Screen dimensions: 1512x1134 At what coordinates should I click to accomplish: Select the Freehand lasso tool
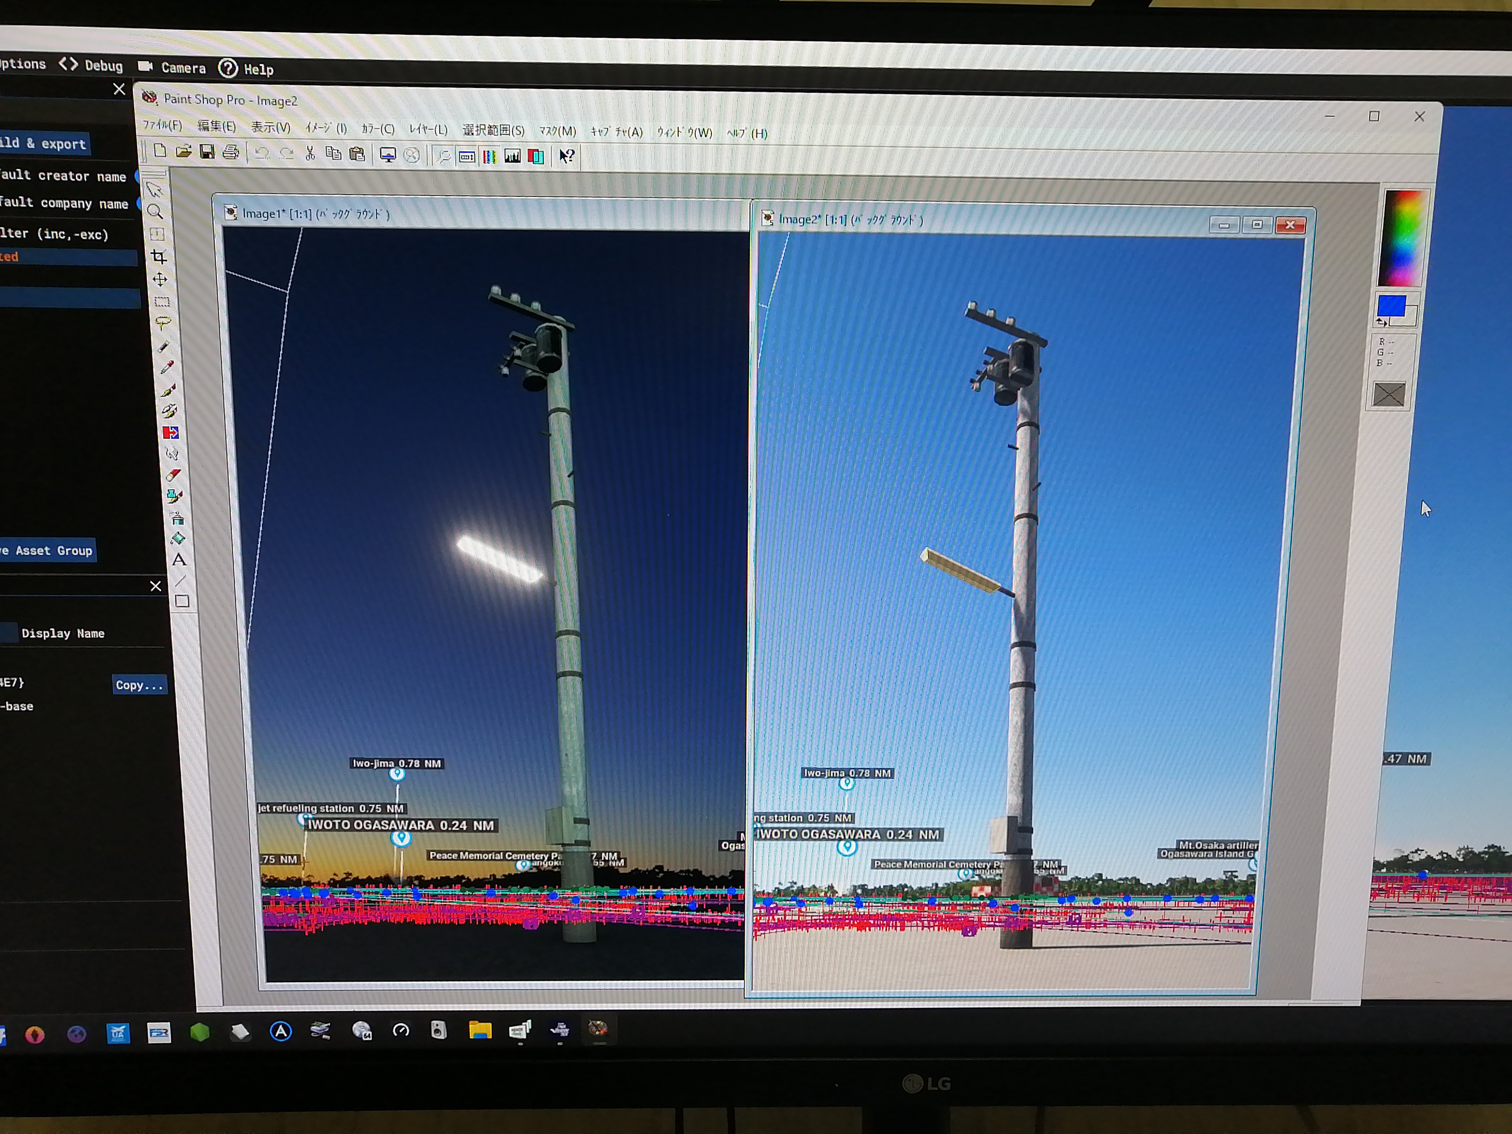coord(163,323)
